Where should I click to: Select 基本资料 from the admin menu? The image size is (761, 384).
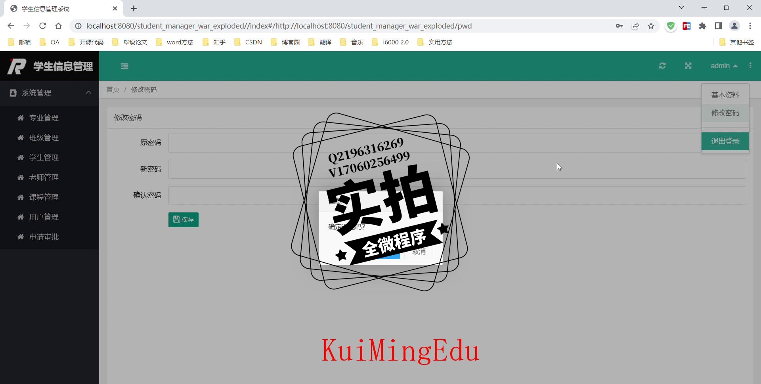pyautogui.click(x=725, y=95)
